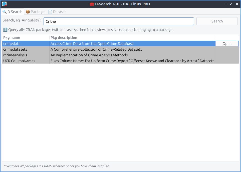The width and height of the screenshot is (241, 172).
Task: Minimize the D-Search GUI window
Action: point(225,4)
